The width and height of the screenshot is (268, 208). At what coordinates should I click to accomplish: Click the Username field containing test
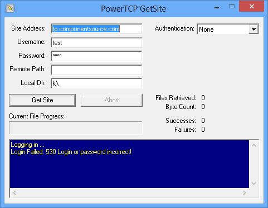point(96,43)
